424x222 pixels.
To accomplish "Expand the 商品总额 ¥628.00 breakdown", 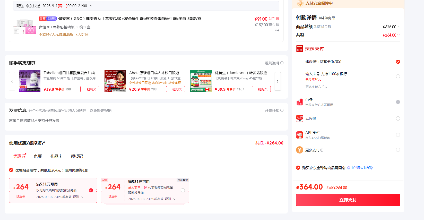I will [399, 27].
